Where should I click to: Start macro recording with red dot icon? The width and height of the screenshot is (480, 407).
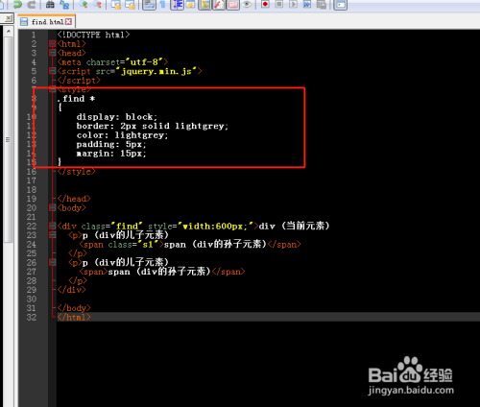point(265,4)
